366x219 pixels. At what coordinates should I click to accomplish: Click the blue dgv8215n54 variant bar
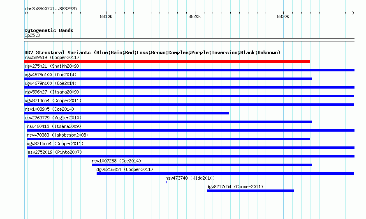pyautogui.click(x=191, y=148)
